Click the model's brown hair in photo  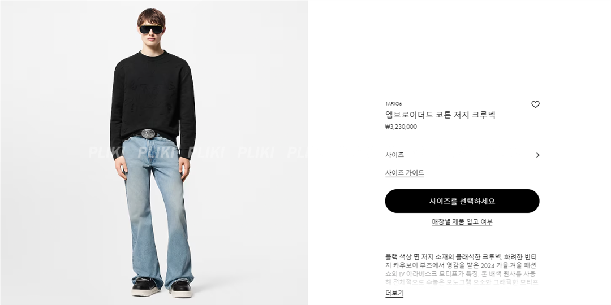pos(151,18)
